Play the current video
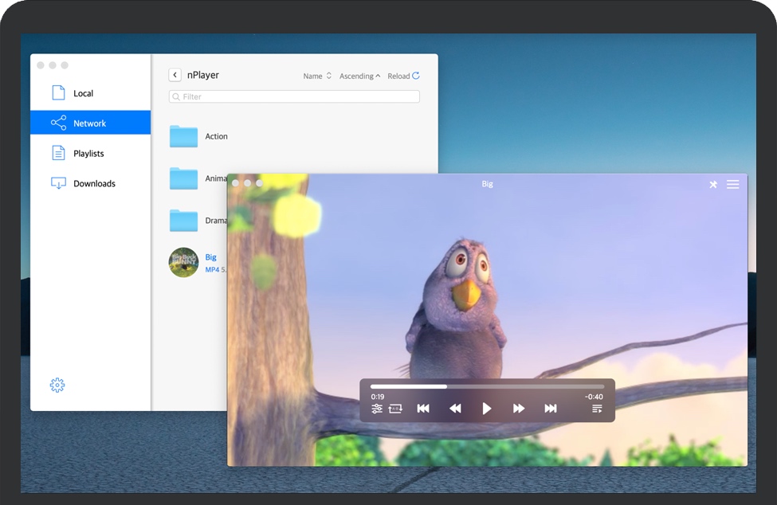Viewport: 777px width, 505px height. coord(487,408)
